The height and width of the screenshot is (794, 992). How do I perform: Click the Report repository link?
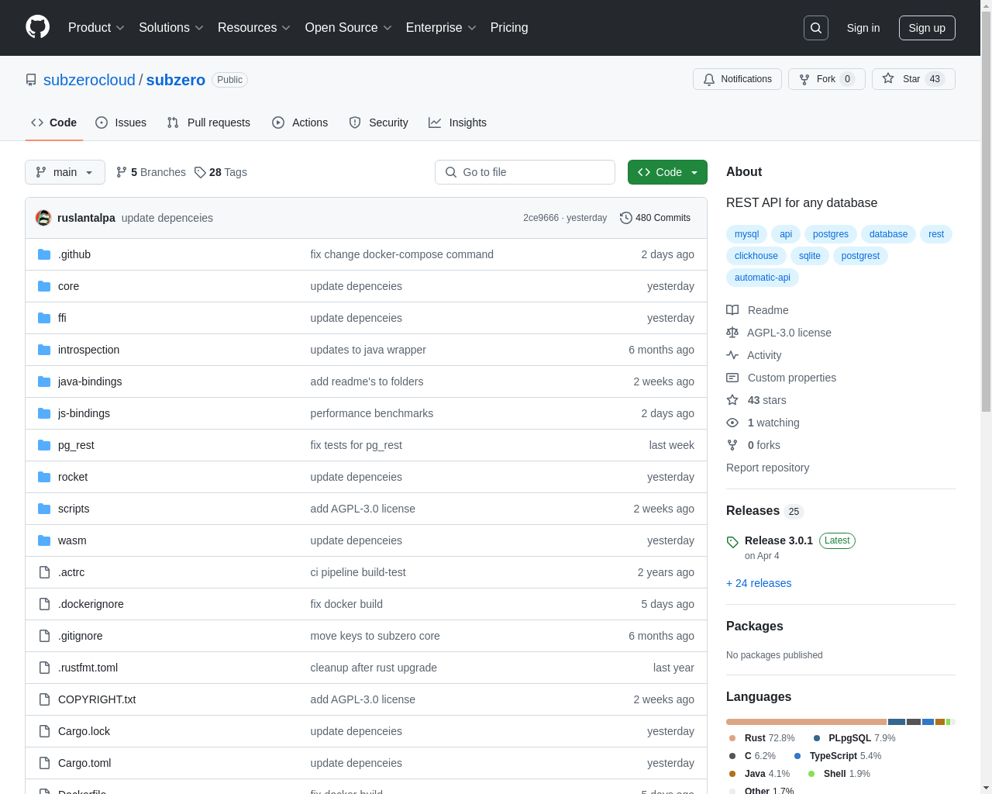pos(767,468)
